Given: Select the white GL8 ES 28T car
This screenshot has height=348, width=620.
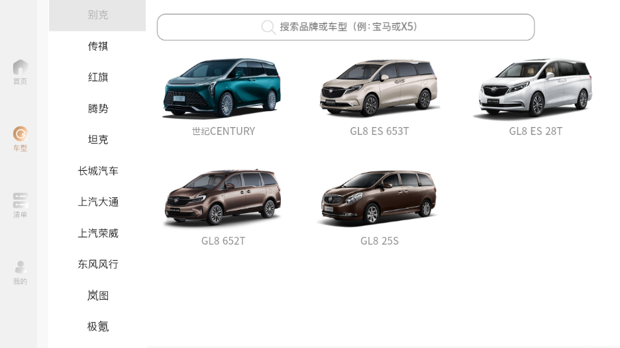Looking at the screenshot, I should point(535,89).
